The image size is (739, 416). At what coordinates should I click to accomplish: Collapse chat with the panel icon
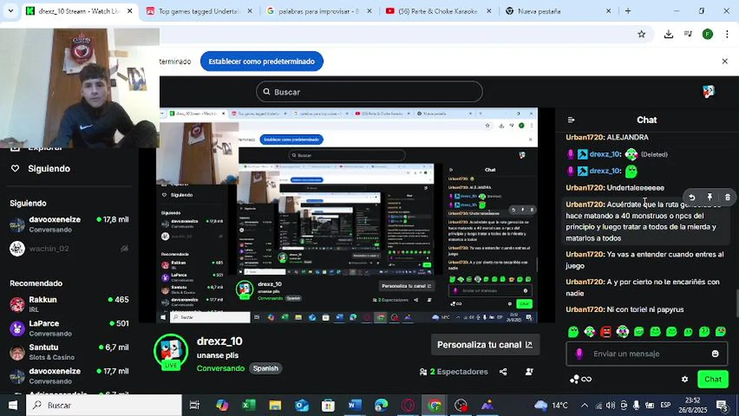(571, 120)
